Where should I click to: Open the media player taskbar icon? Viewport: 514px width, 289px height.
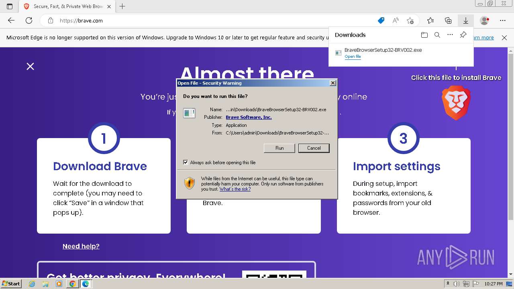[59, 284]
